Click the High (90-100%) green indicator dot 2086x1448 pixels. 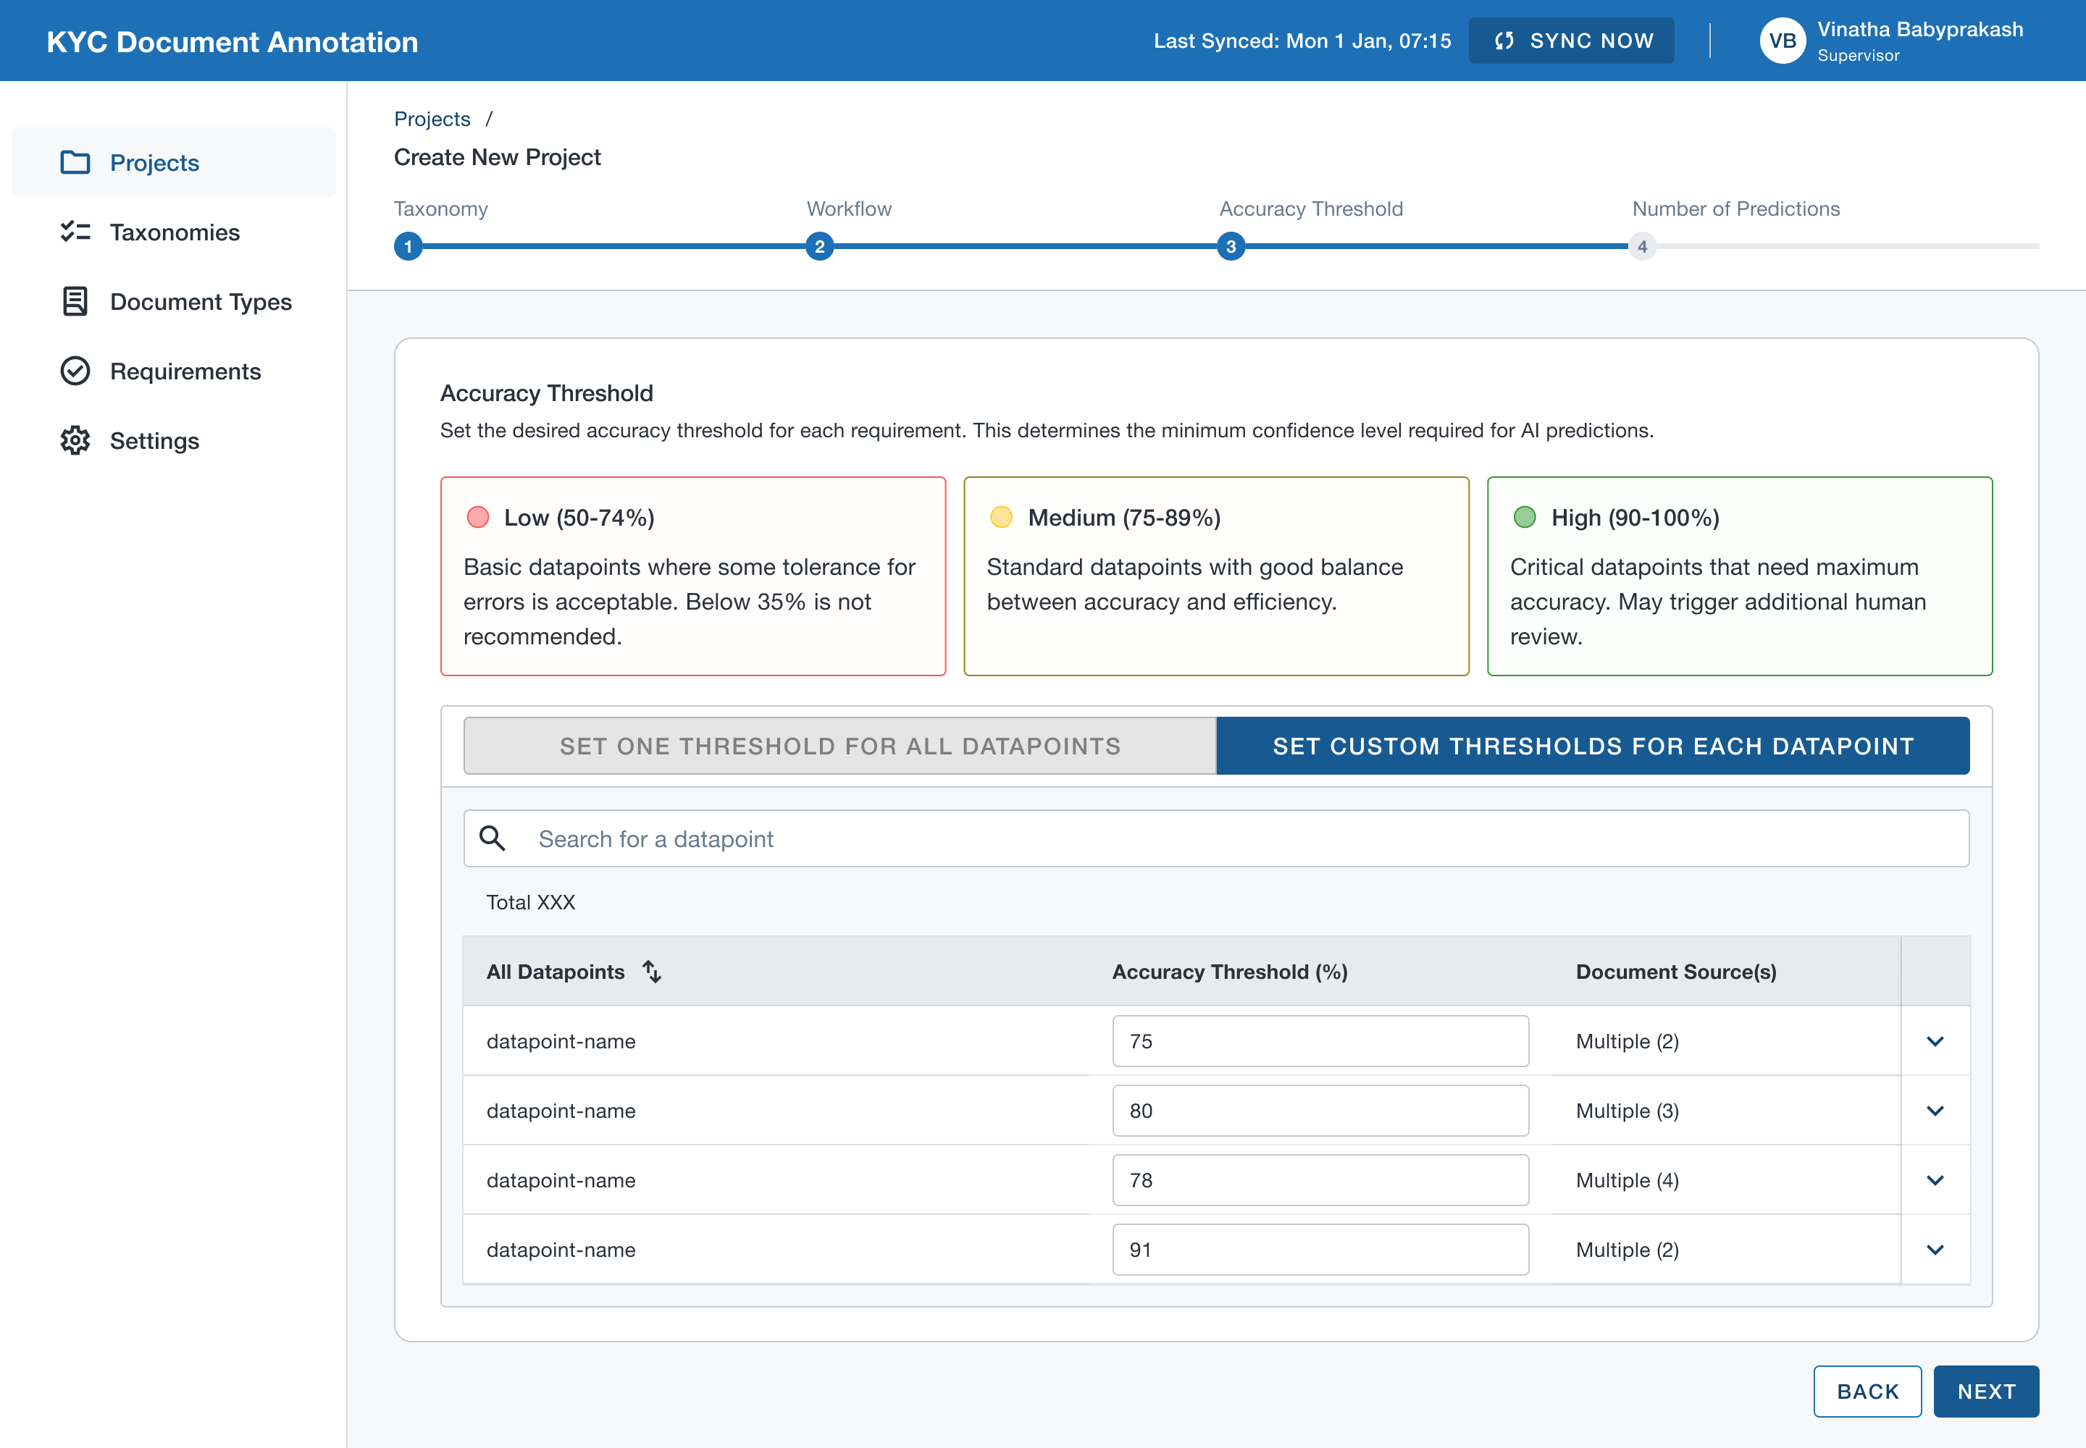click(1525, 517)
